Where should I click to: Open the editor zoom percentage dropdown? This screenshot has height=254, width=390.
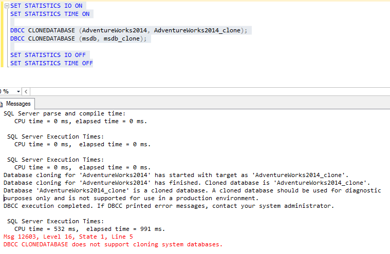tap(18, 91)
